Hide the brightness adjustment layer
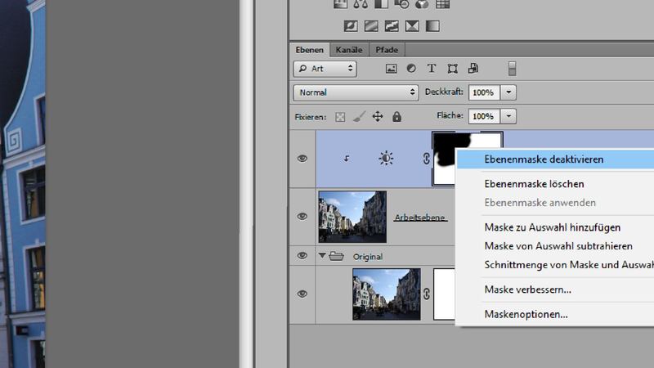Image resolution: width=654 pixels, height=368 pixels. (x=302, y=159)
